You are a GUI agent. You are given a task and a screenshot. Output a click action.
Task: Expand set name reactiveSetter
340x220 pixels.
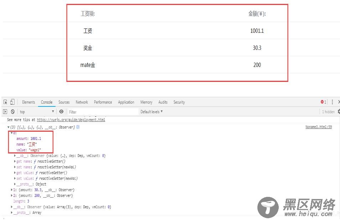point(15,167)
